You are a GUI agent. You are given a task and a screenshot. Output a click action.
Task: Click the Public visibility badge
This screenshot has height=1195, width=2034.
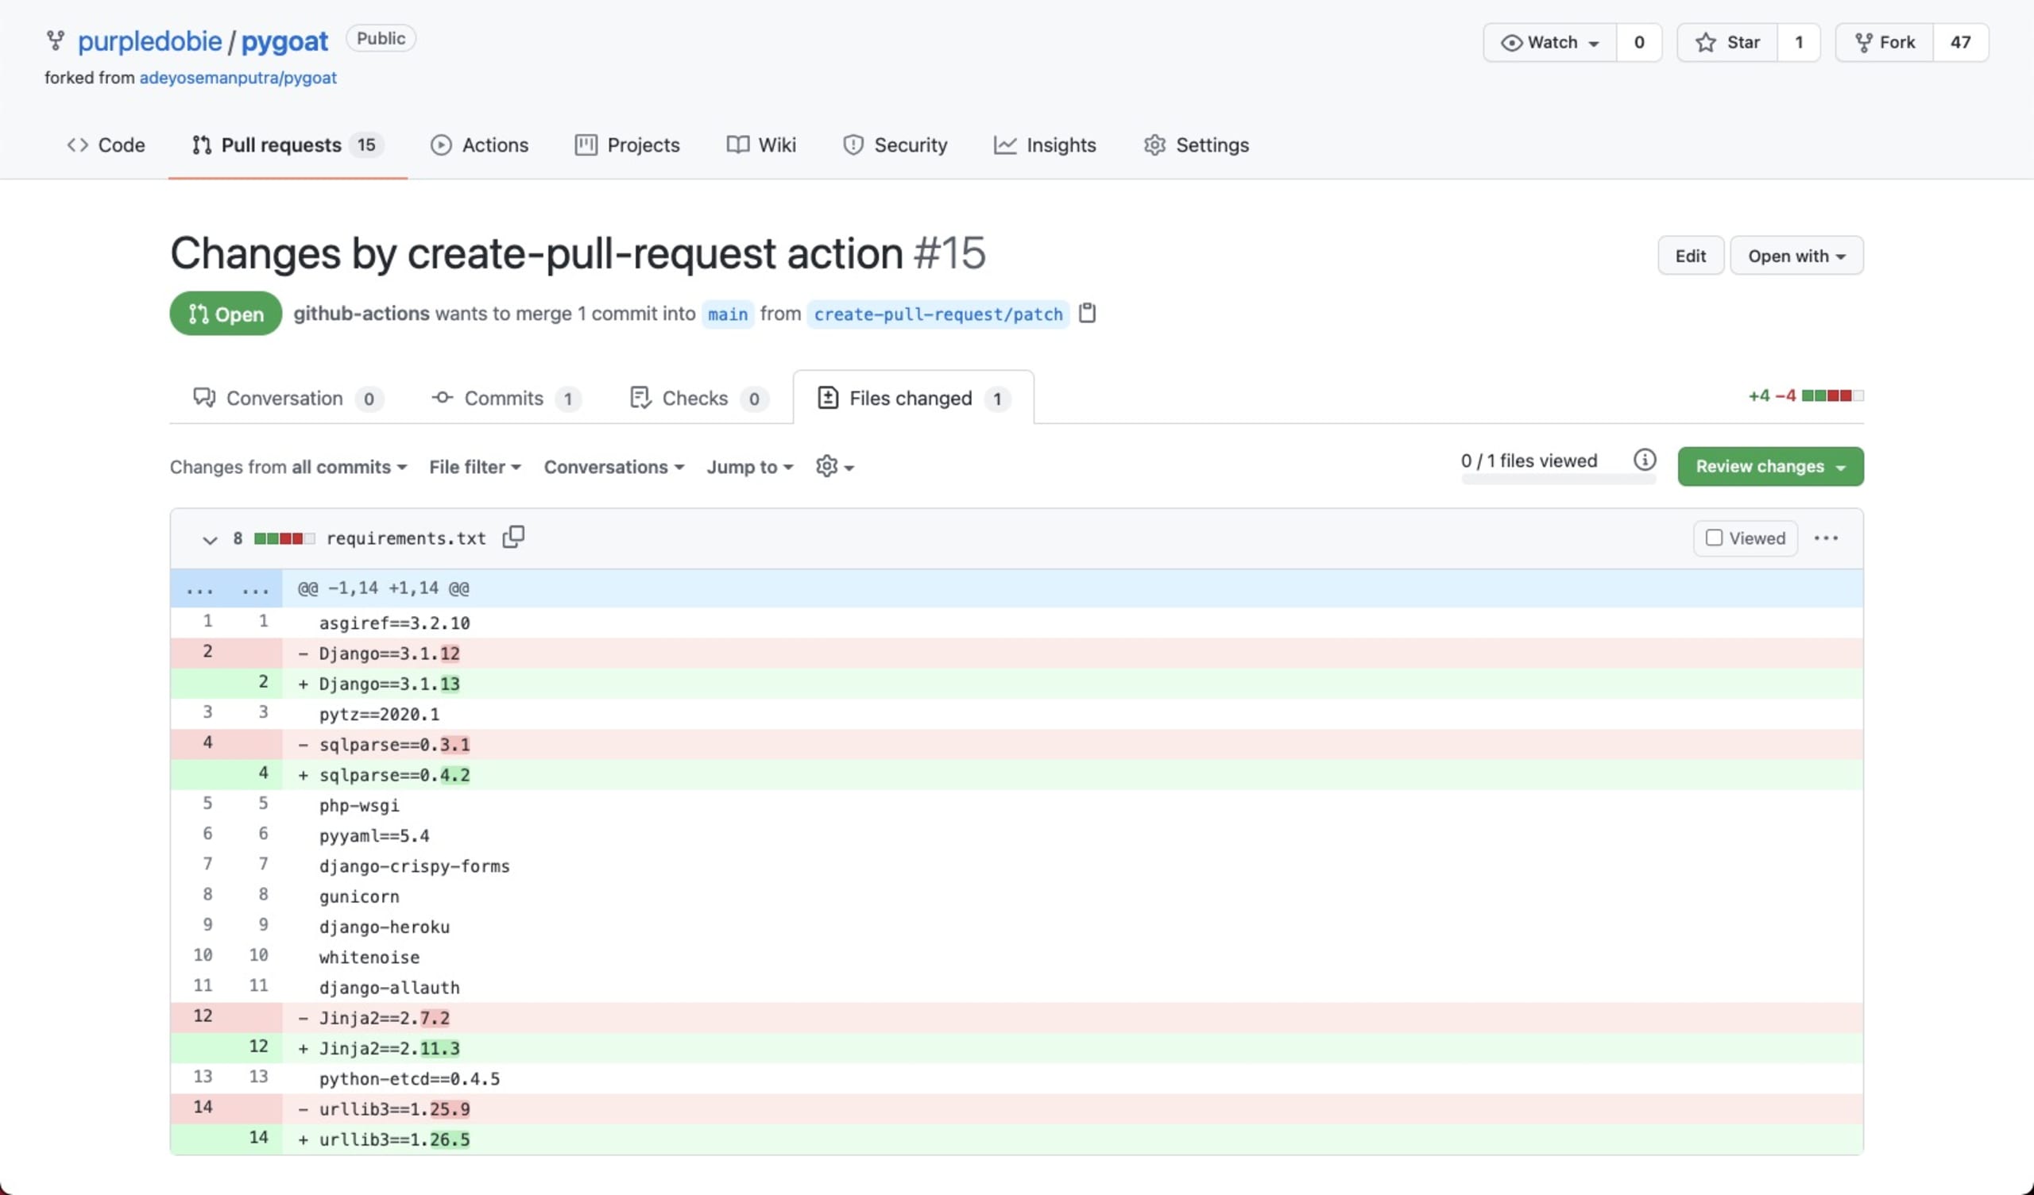[381, 38]
